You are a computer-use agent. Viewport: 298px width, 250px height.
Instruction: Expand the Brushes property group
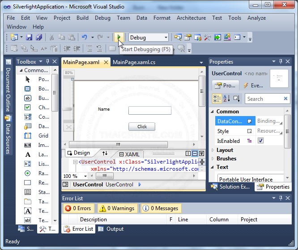coord(213,159)
